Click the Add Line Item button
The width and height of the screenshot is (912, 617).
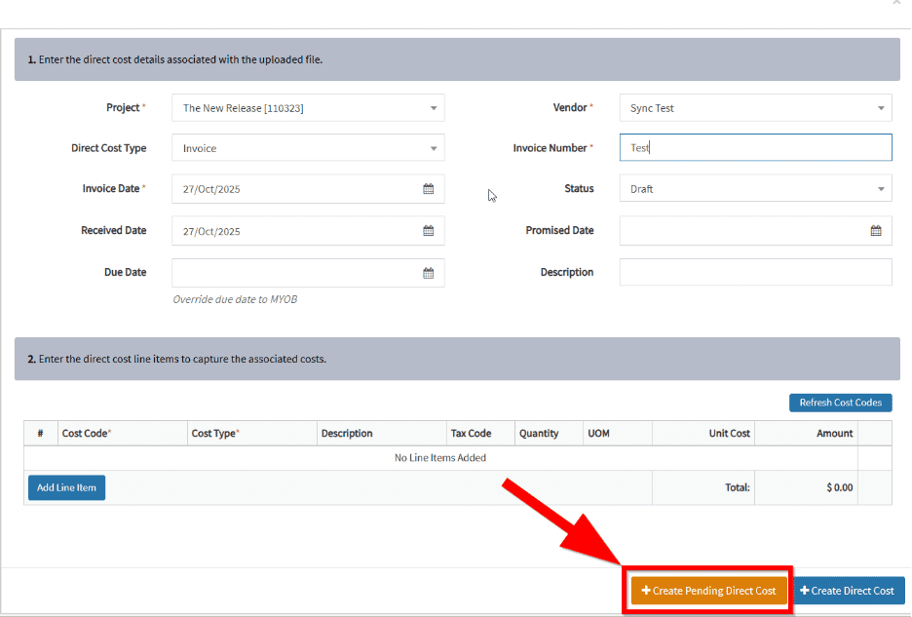pos(66,487)
